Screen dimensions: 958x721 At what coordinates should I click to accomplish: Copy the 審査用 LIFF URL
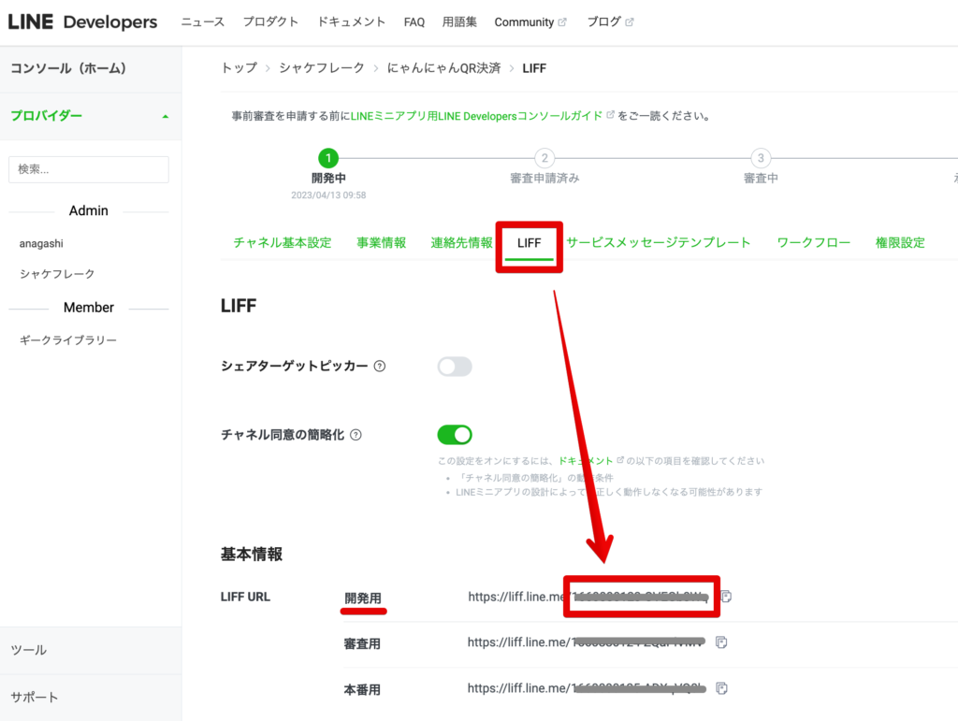721,642
